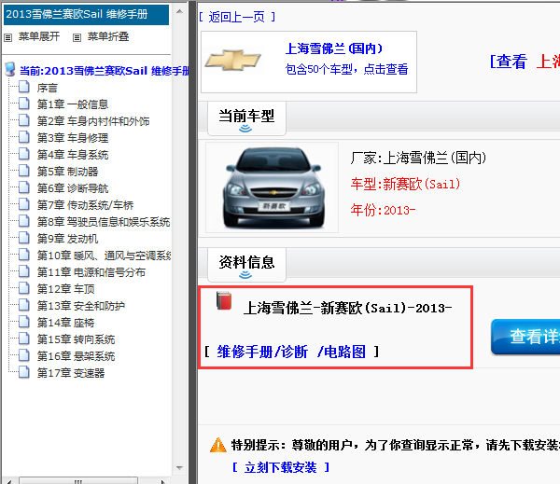This screenshot has height=484, width=560.
Task: Click the 资料信息 section tab
Action: point(246,265)
